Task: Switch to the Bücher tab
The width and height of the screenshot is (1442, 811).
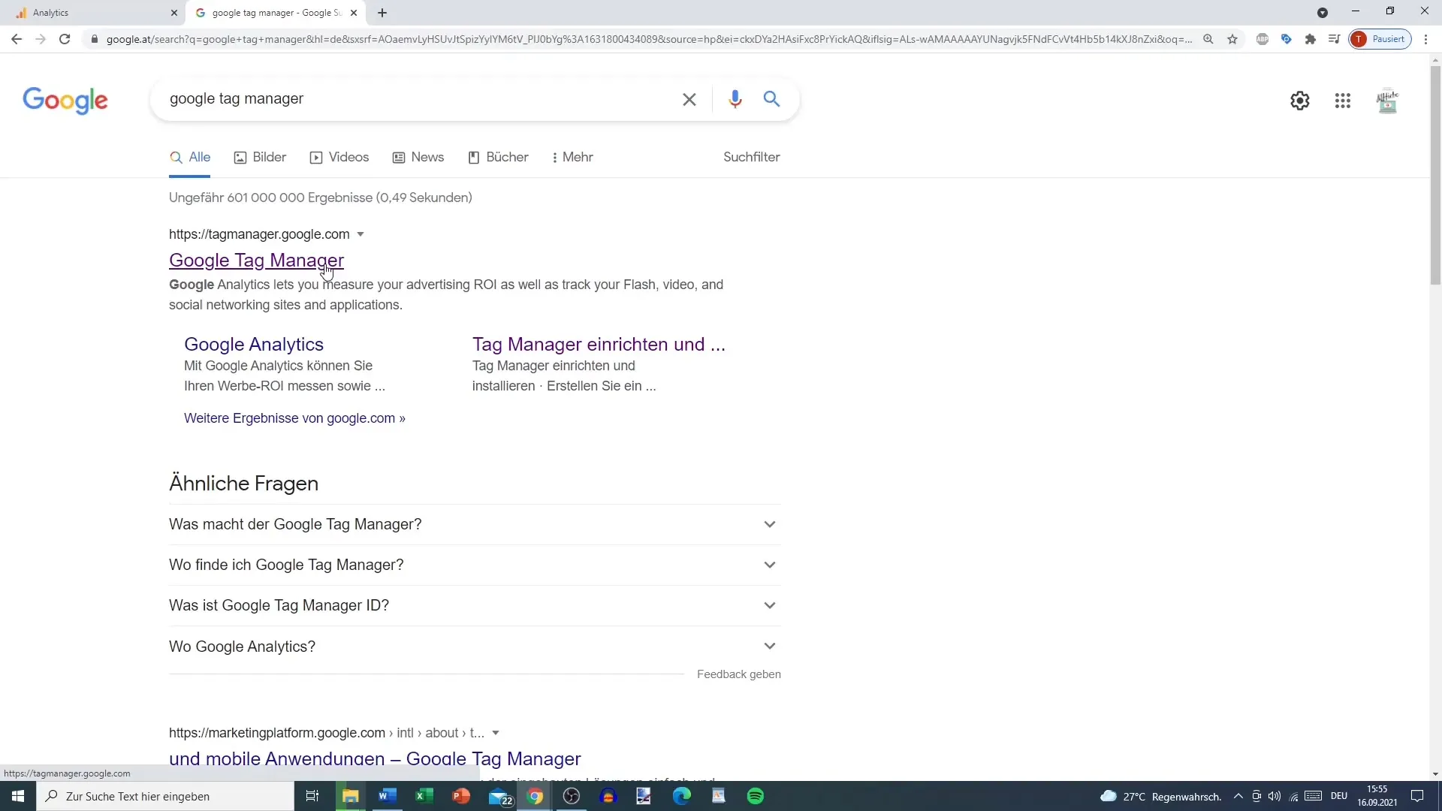Action: (x=498, y=157)
